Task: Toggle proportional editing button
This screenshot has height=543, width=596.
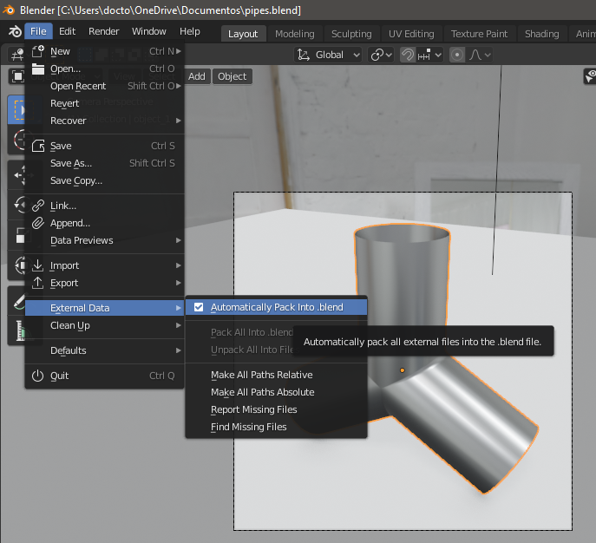Action: [x=457, y=55]
